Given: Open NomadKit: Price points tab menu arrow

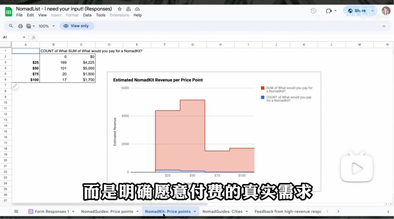Looking at the screenshot, I should point(195,211).
